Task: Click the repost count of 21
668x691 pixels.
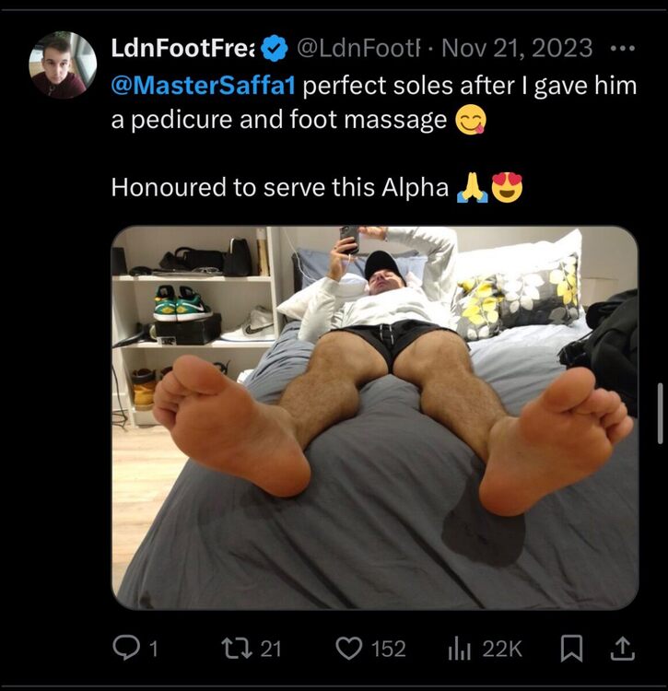Action: (x=270, y=649)
